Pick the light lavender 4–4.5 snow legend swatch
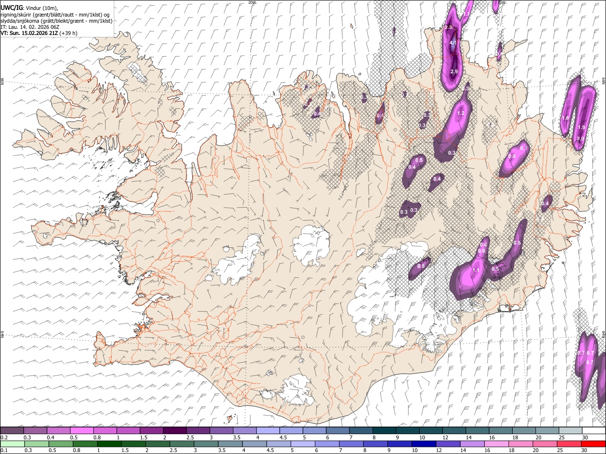606x454 pixels. click(267, 431)
